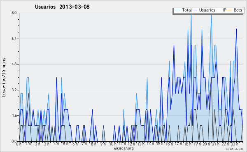
Task: Click the x-axis label '20 h'
Action: point(206,144)
